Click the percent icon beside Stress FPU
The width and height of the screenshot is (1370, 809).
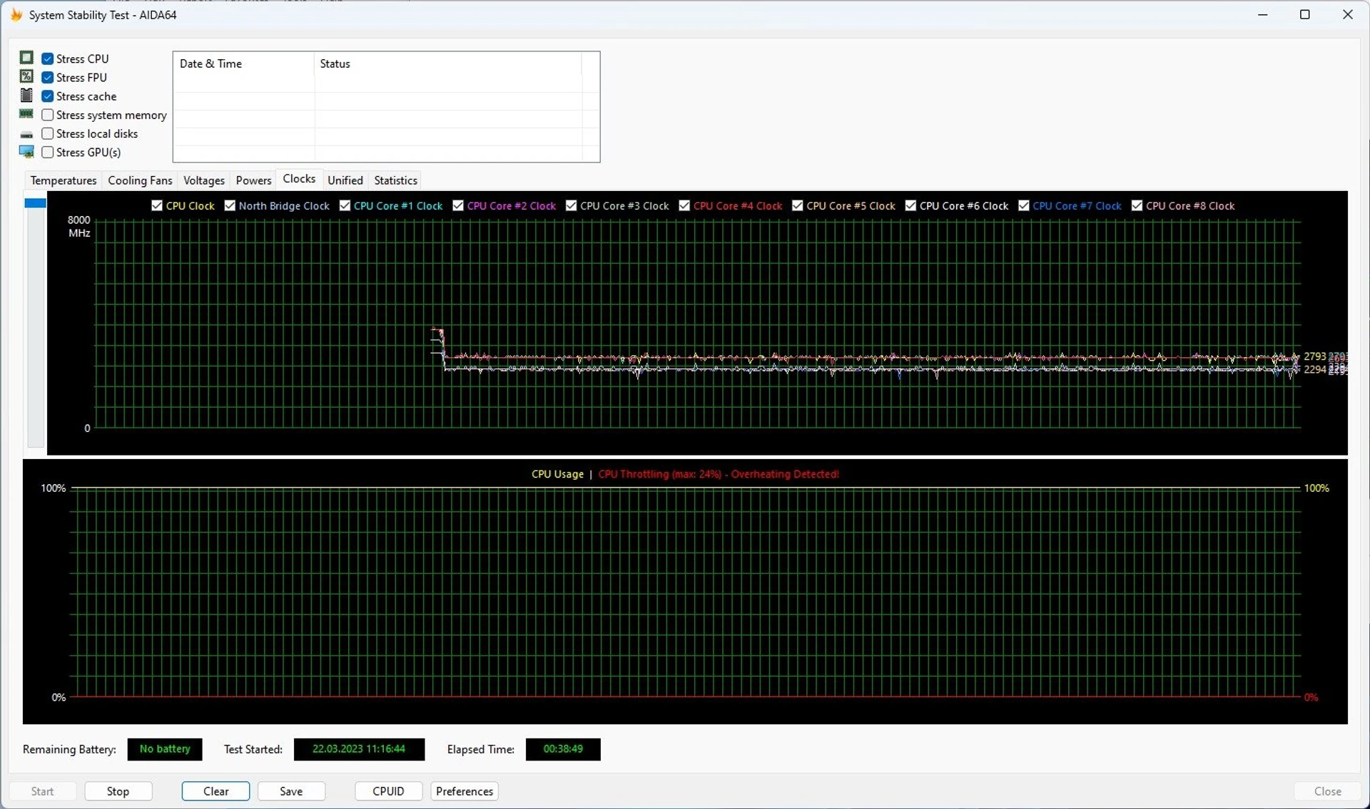[26, 76]
